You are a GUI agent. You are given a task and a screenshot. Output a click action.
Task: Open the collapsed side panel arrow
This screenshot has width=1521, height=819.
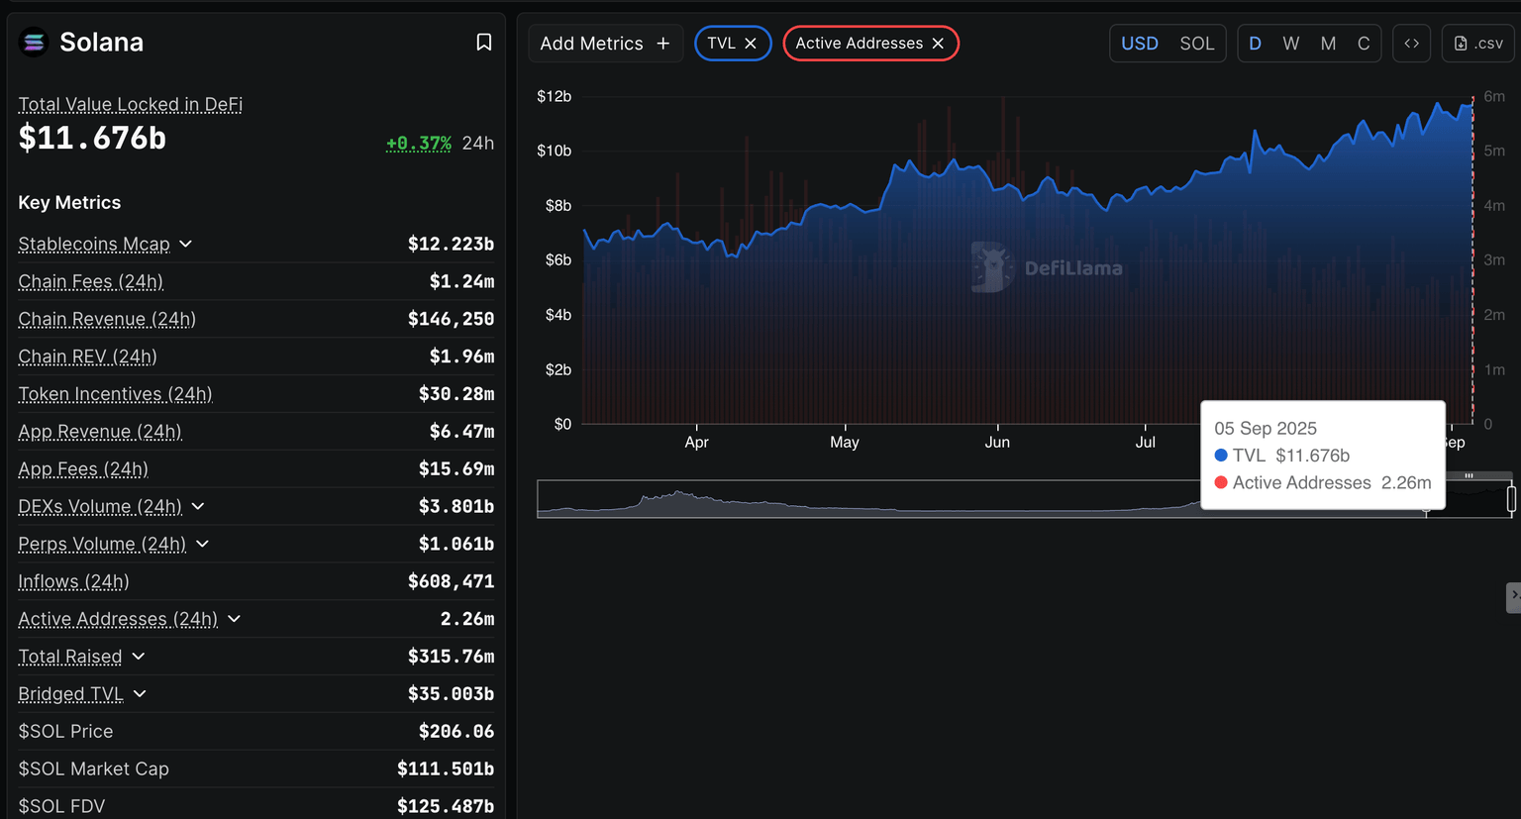(x=1513, y=597)
